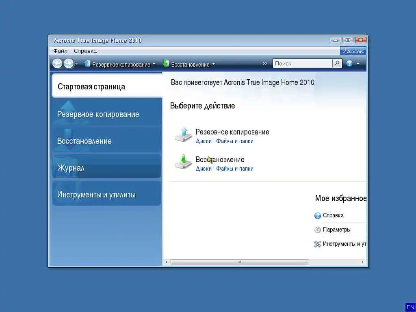The width and height of the screenshot is (416, 312).
Task: Click Файлы и папки link under Восстановление
Action: coord(235,169)
